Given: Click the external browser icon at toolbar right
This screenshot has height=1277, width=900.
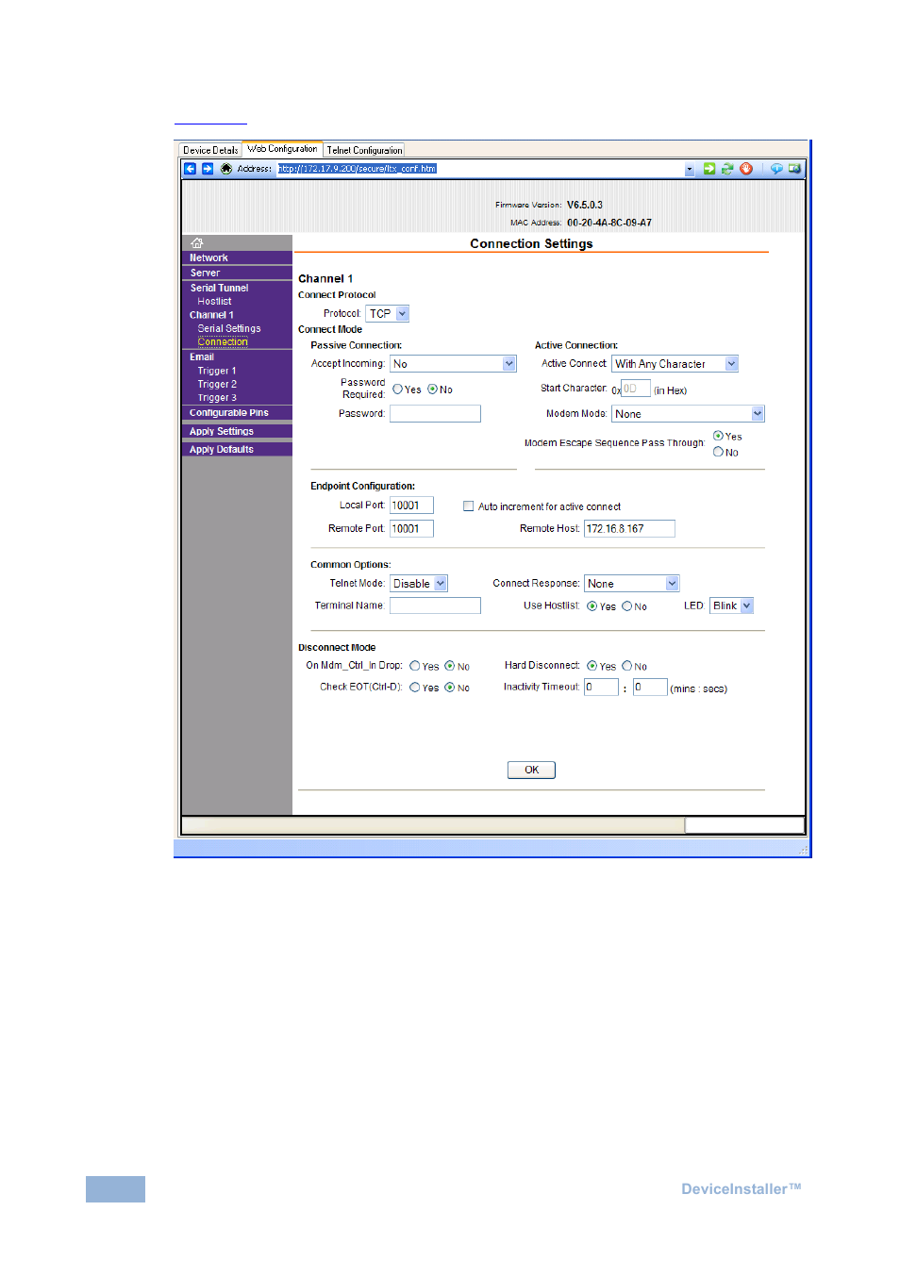Looking at the screenshot, I should pos(795,168).
